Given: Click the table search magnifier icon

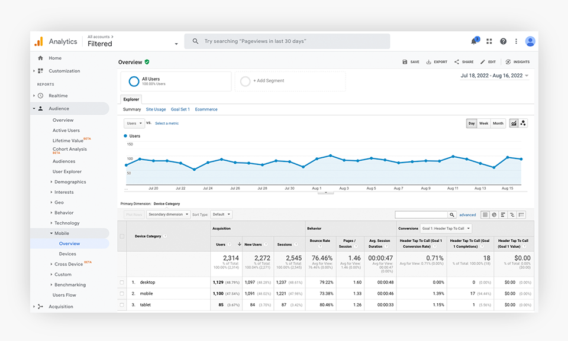Looking at the screenshot, I should 452,215.
